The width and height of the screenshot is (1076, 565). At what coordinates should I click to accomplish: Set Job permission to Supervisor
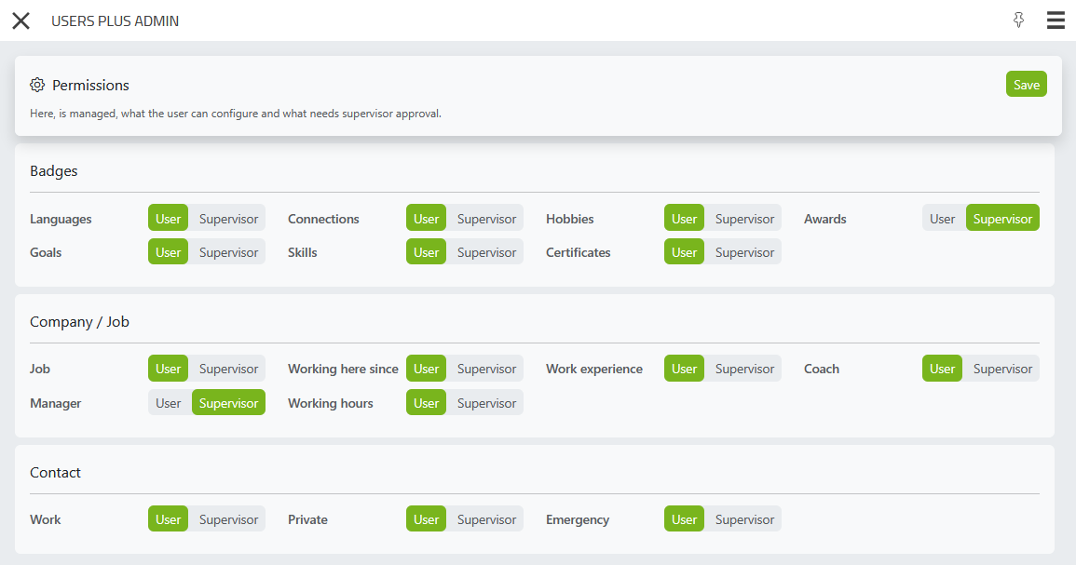click(x=228, y=369)
